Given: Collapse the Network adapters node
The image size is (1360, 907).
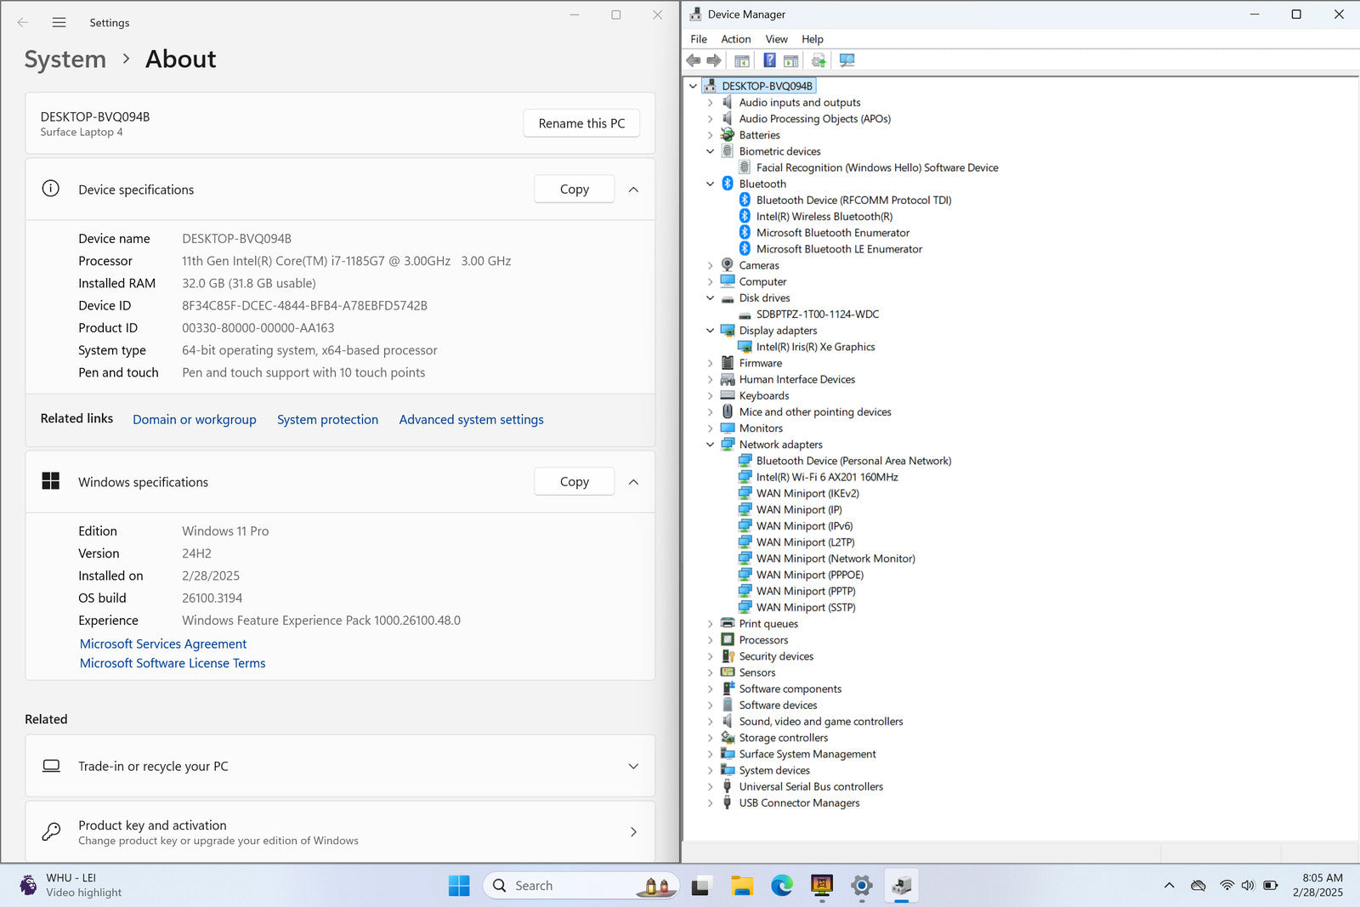Looking at the screenshot, I should coord(710,445).
